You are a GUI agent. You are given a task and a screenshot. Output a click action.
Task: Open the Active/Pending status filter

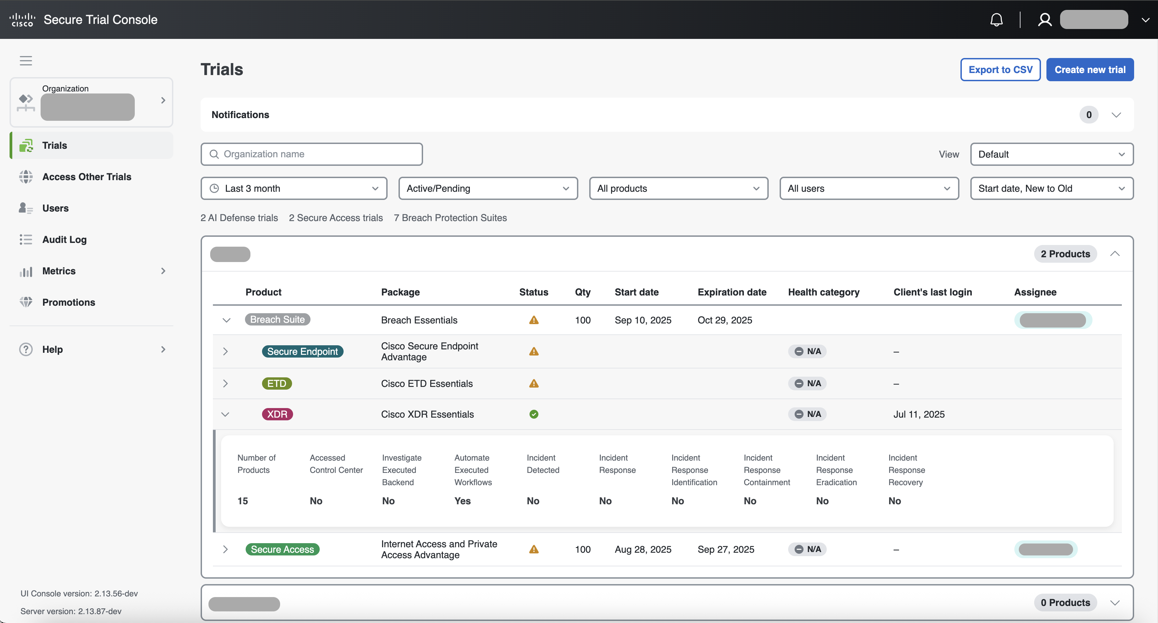click(x=488, y=188)
